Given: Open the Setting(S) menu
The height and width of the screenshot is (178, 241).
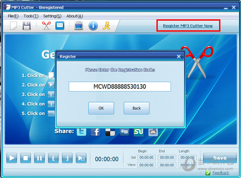Looking at the screenshot, I should pos(52,16).
